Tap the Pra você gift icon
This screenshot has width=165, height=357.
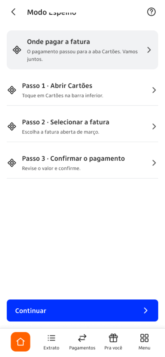pyautogui.click(x=113, y=338)
